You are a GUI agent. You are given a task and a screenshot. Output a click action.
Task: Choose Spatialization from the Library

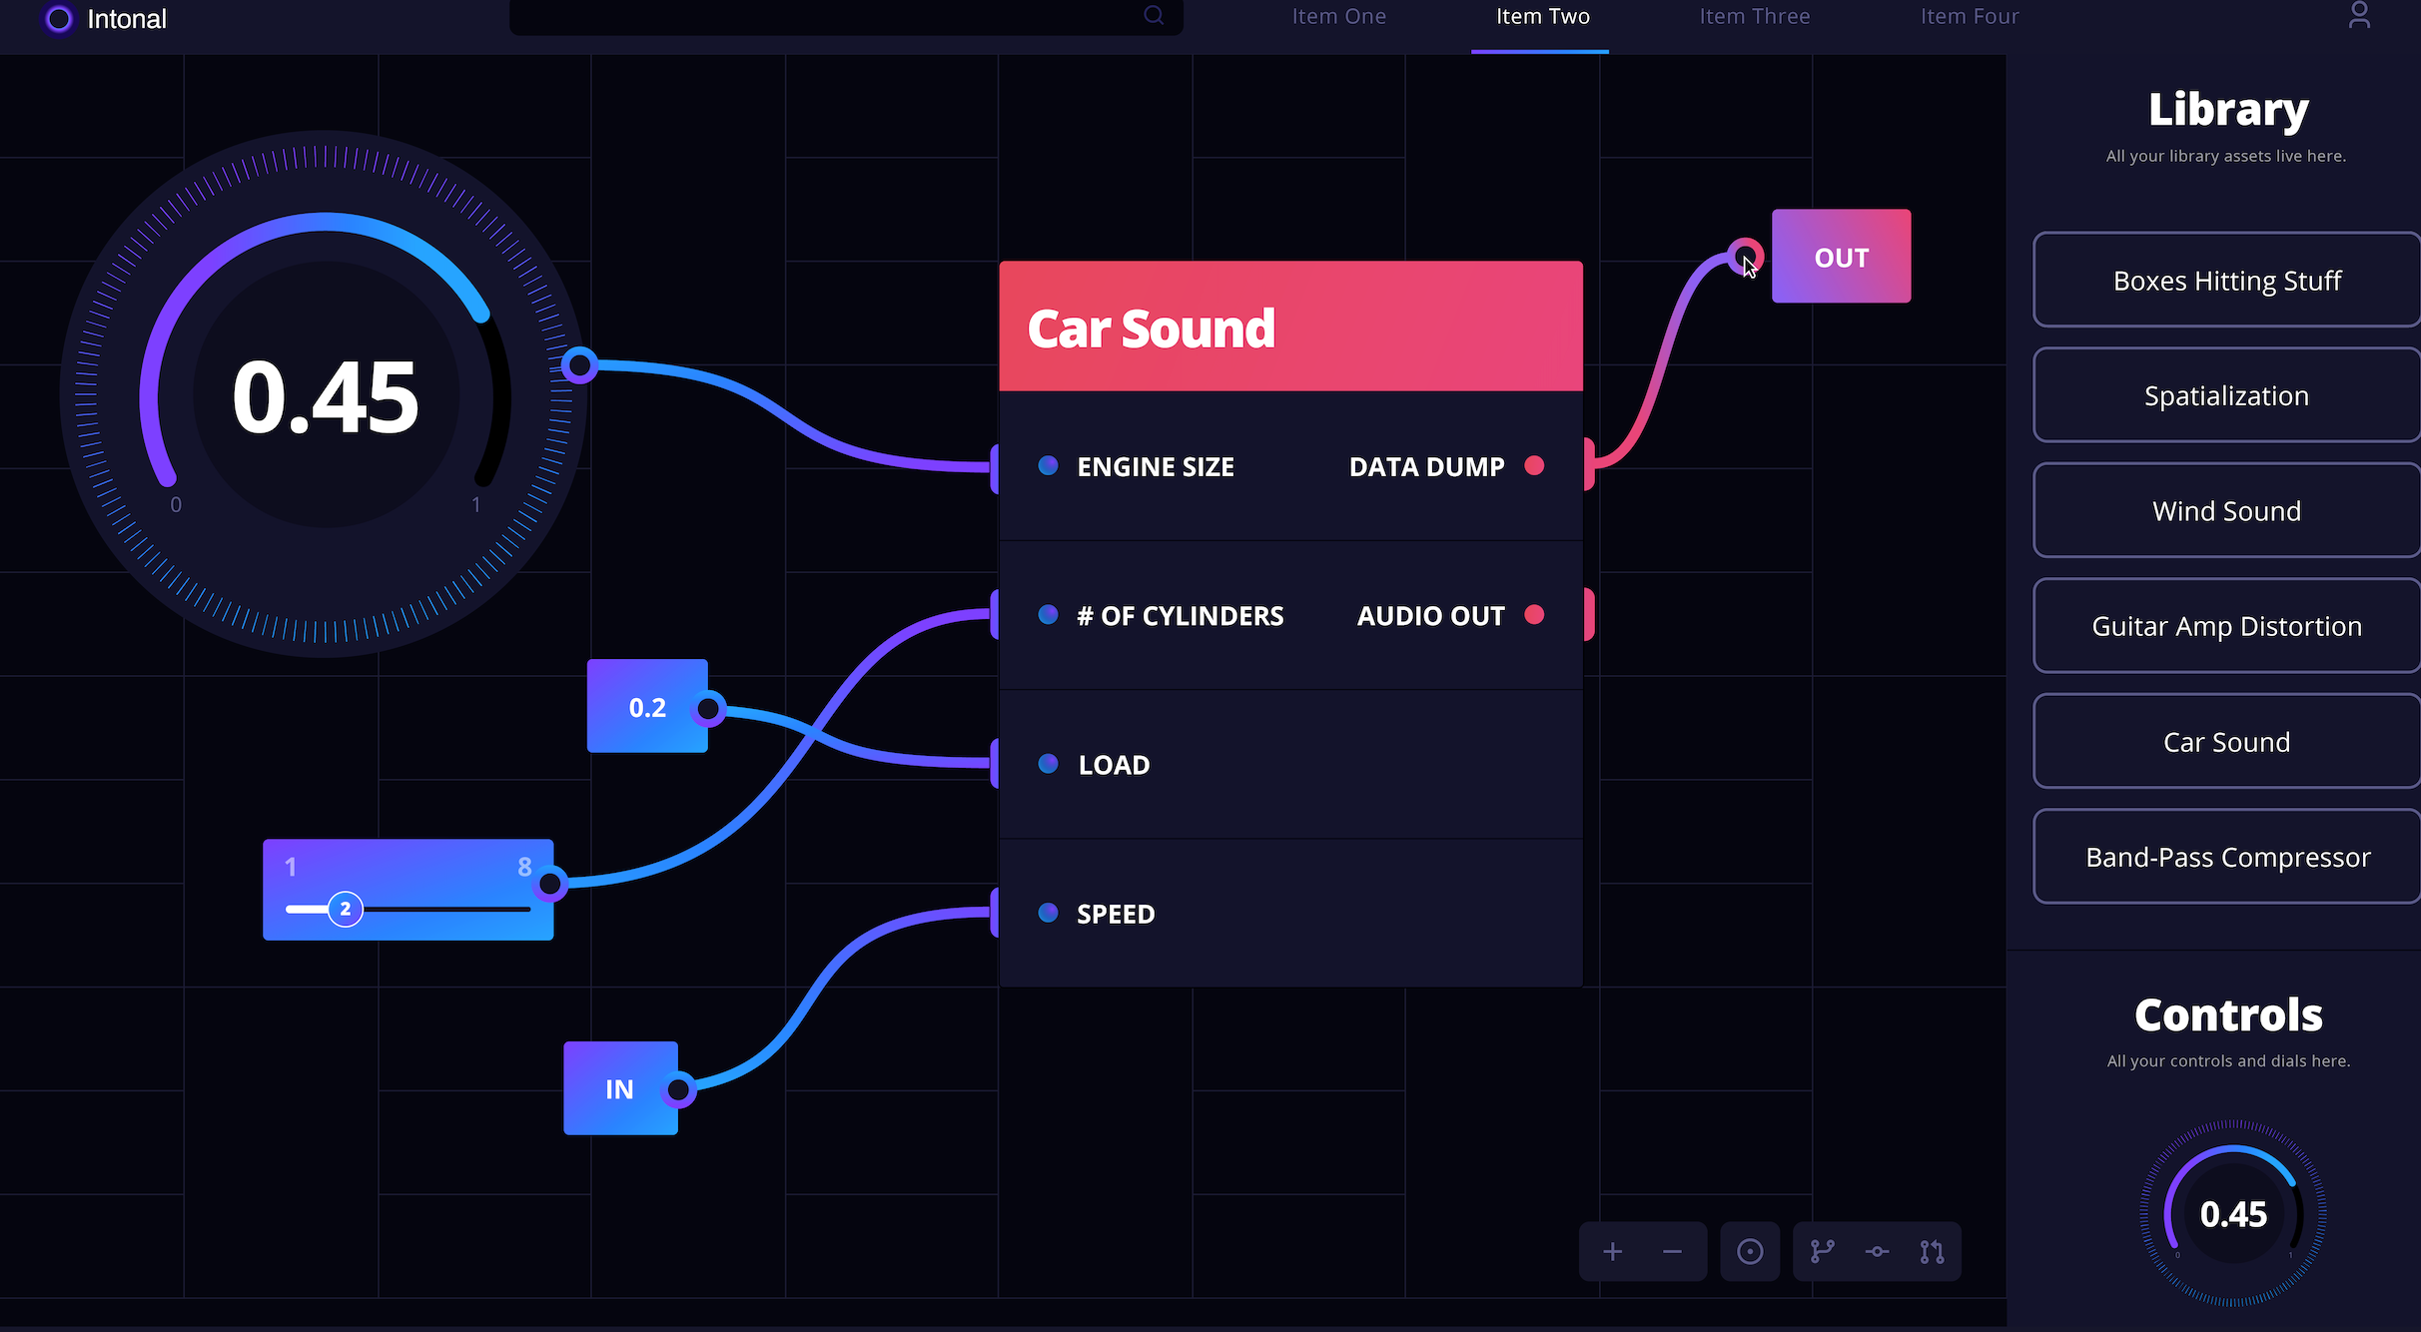click(x=2226, y=395)
